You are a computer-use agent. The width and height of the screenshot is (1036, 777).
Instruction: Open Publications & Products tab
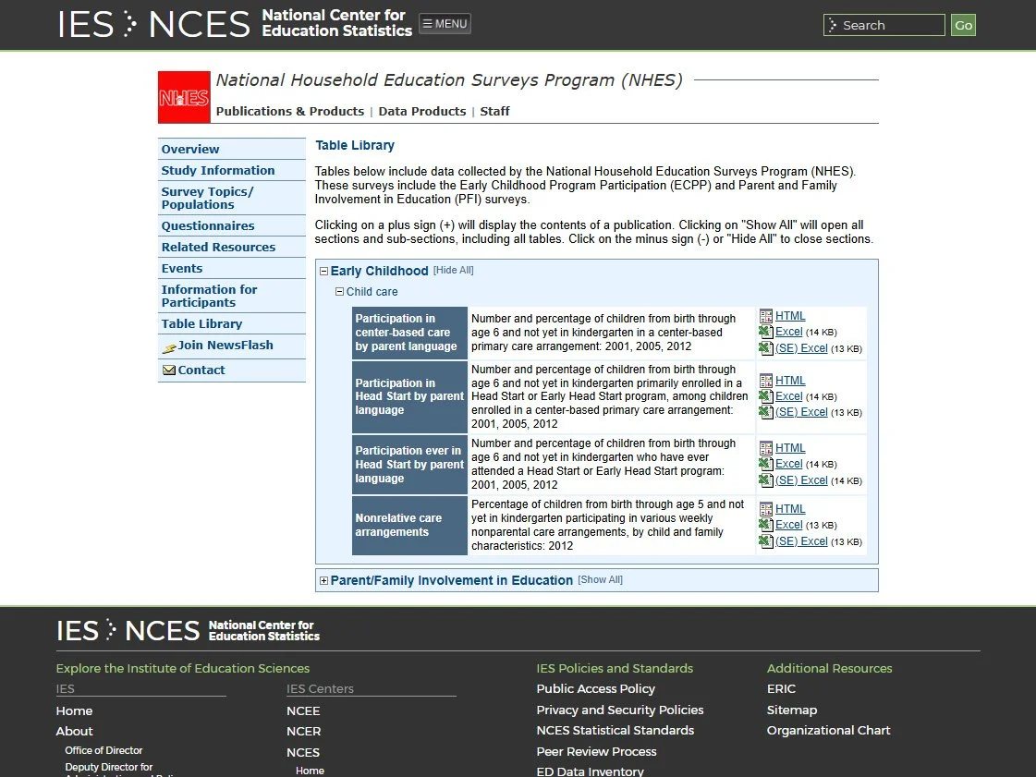[x=290, y=111]
